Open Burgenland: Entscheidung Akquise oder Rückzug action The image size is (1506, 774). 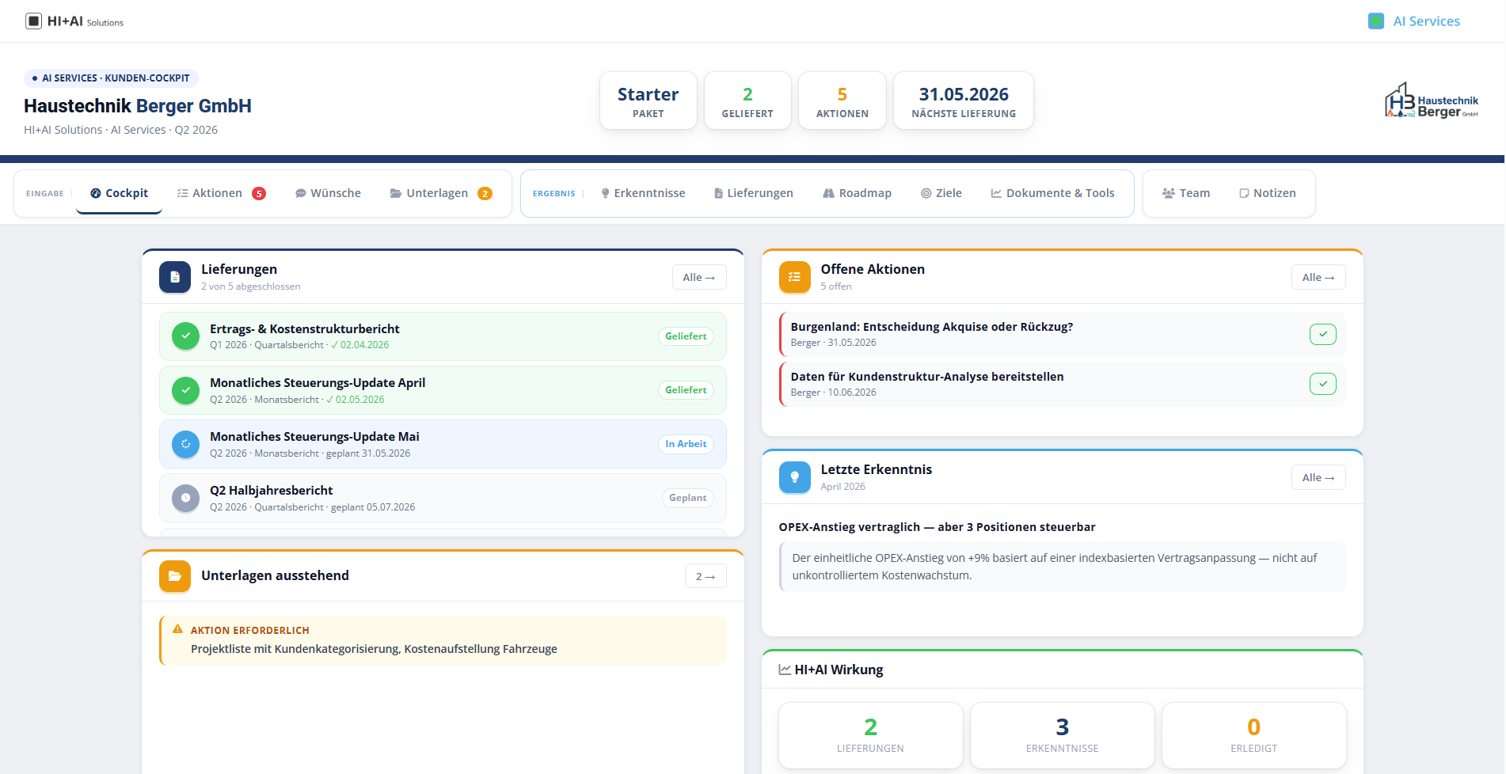[1062, 334]
